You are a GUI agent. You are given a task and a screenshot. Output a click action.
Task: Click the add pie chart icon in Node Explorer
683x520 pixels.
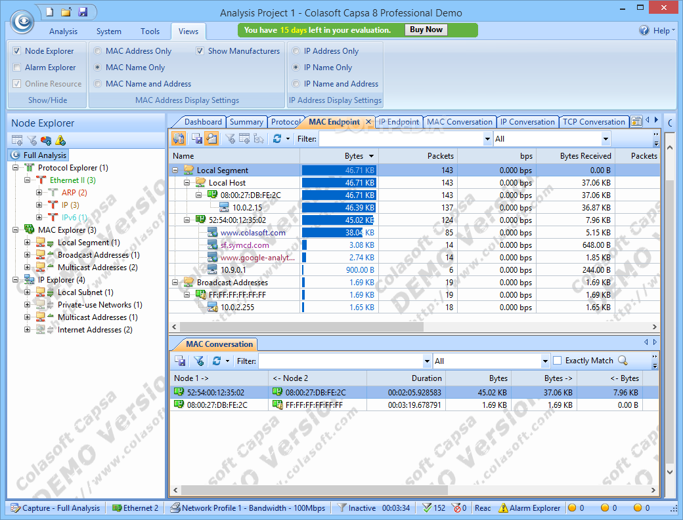[x=46, y=140]
